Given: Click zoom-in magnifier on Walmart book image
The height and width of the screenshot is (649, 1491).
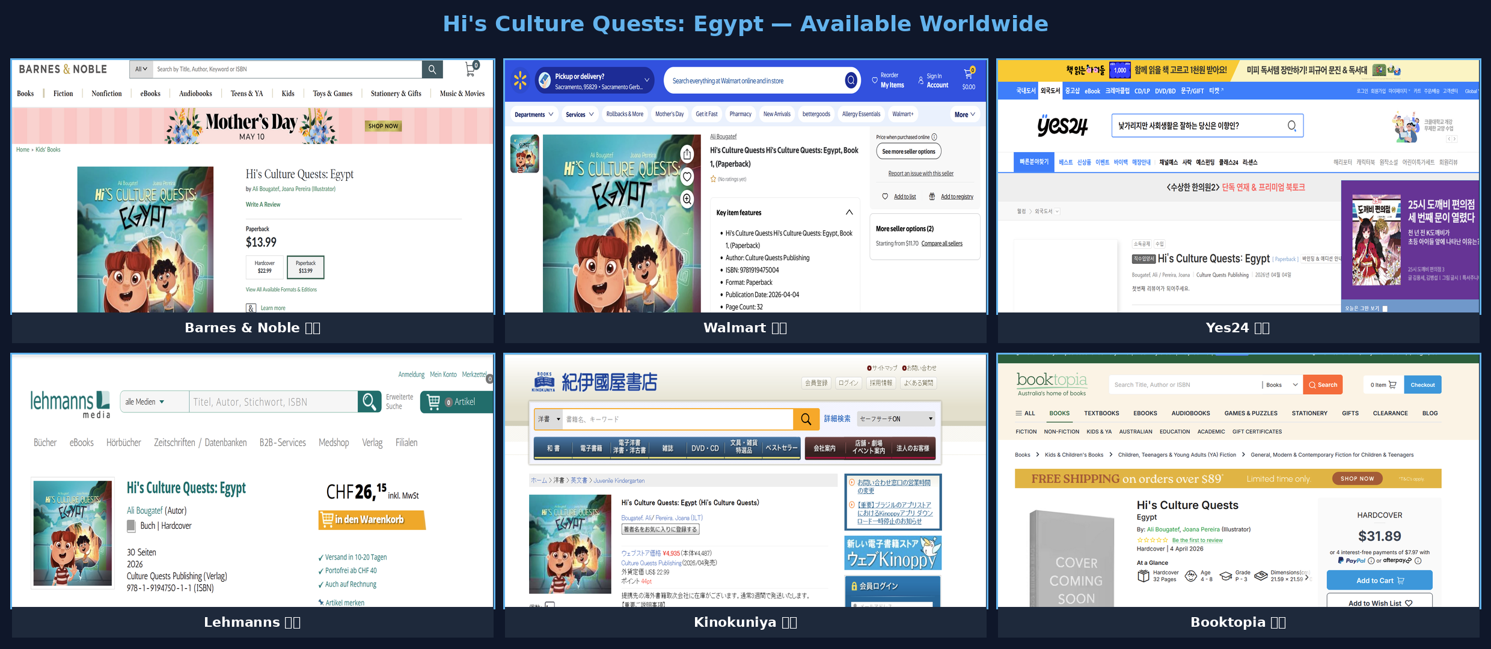Looking at the screenshot, I should coord(687,199).
